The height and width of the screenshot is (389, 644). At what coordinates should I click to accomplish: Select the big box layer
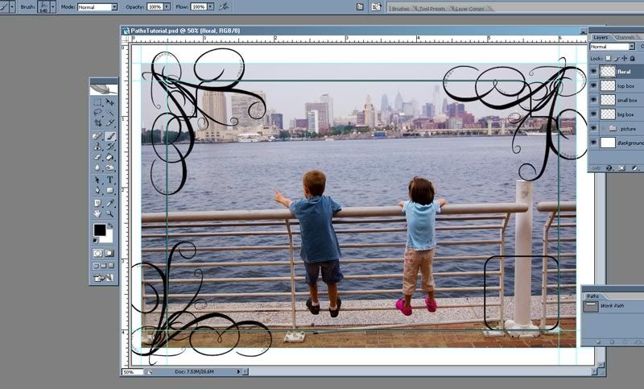pos(626,114)
